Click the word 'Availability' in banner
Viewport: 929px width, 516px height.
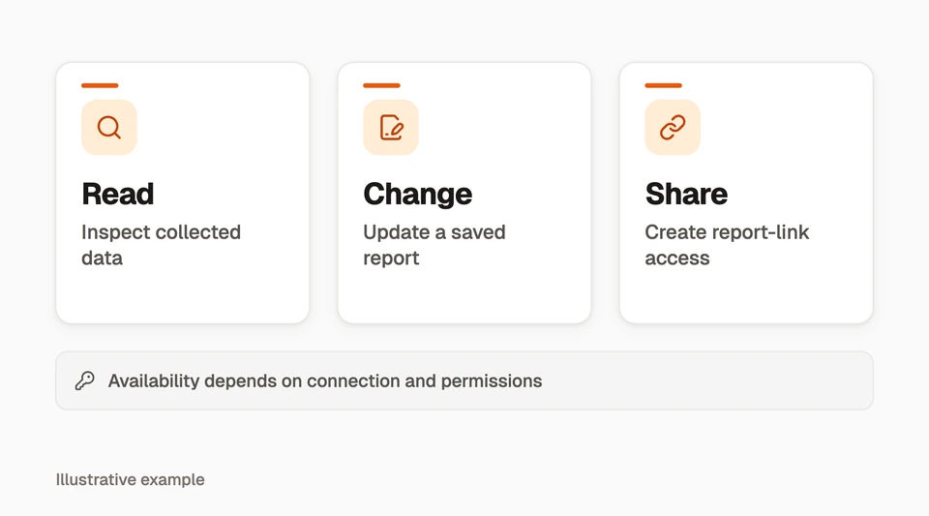[154, 380]
